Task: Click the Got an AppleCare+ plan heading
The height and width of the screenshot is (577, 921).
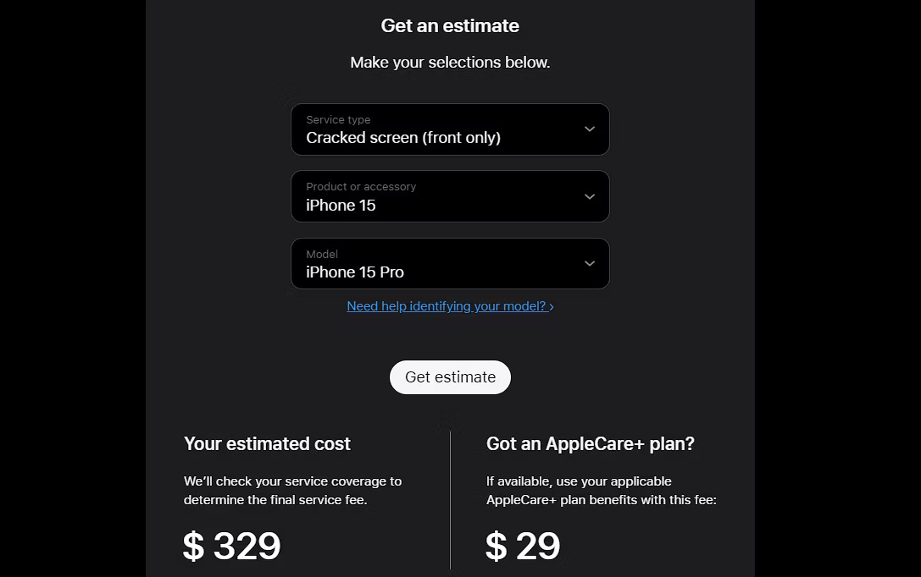Action: [x=591, y=443]
